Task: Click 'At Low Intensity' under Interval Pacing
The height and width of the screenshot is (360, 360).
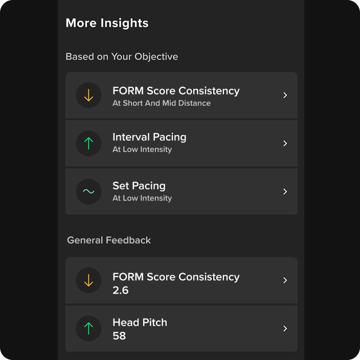Action: tap(142, 149)
